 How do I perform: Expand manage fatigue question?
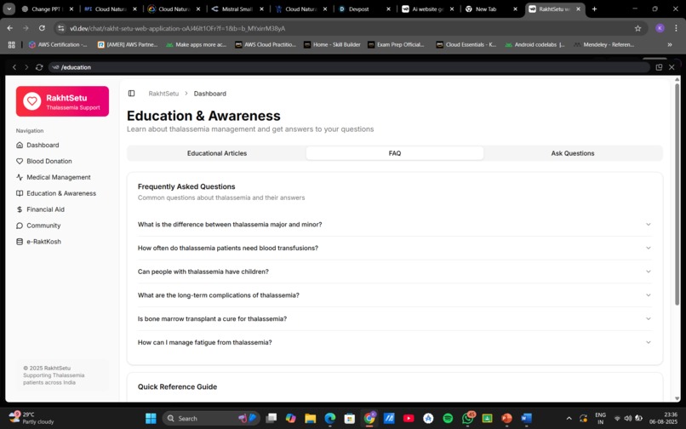pos(395,342)
